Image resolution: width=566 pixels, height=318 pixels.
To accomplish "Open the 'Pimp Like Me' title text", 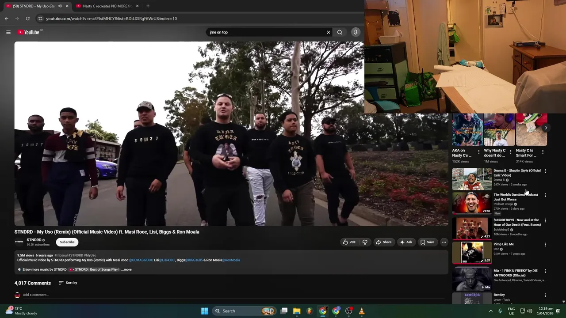I will (x=504, y=244).
